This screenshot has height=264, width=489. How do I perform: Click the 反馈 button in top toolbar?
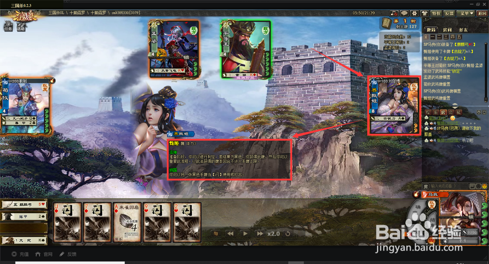tap(449, 13)
